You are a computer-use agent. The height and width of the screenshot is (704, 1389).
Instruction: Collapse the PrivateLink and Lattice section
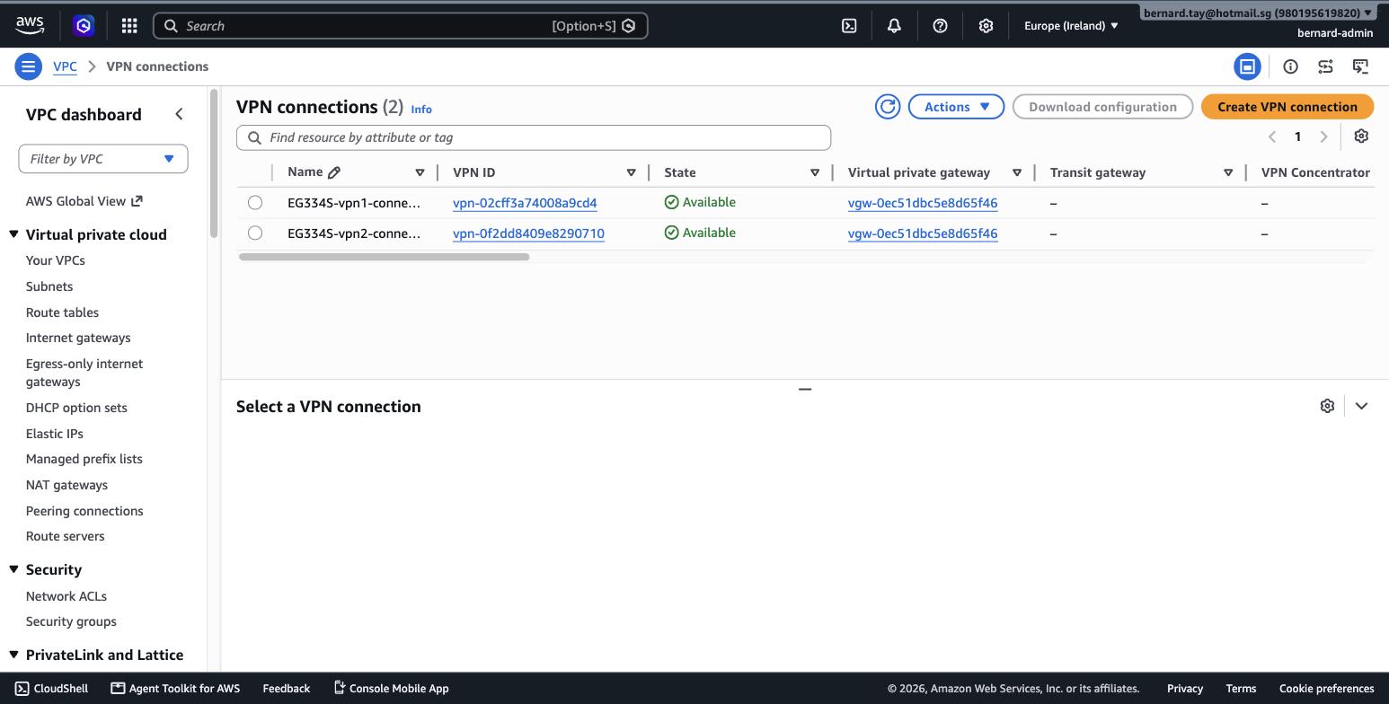14,655
